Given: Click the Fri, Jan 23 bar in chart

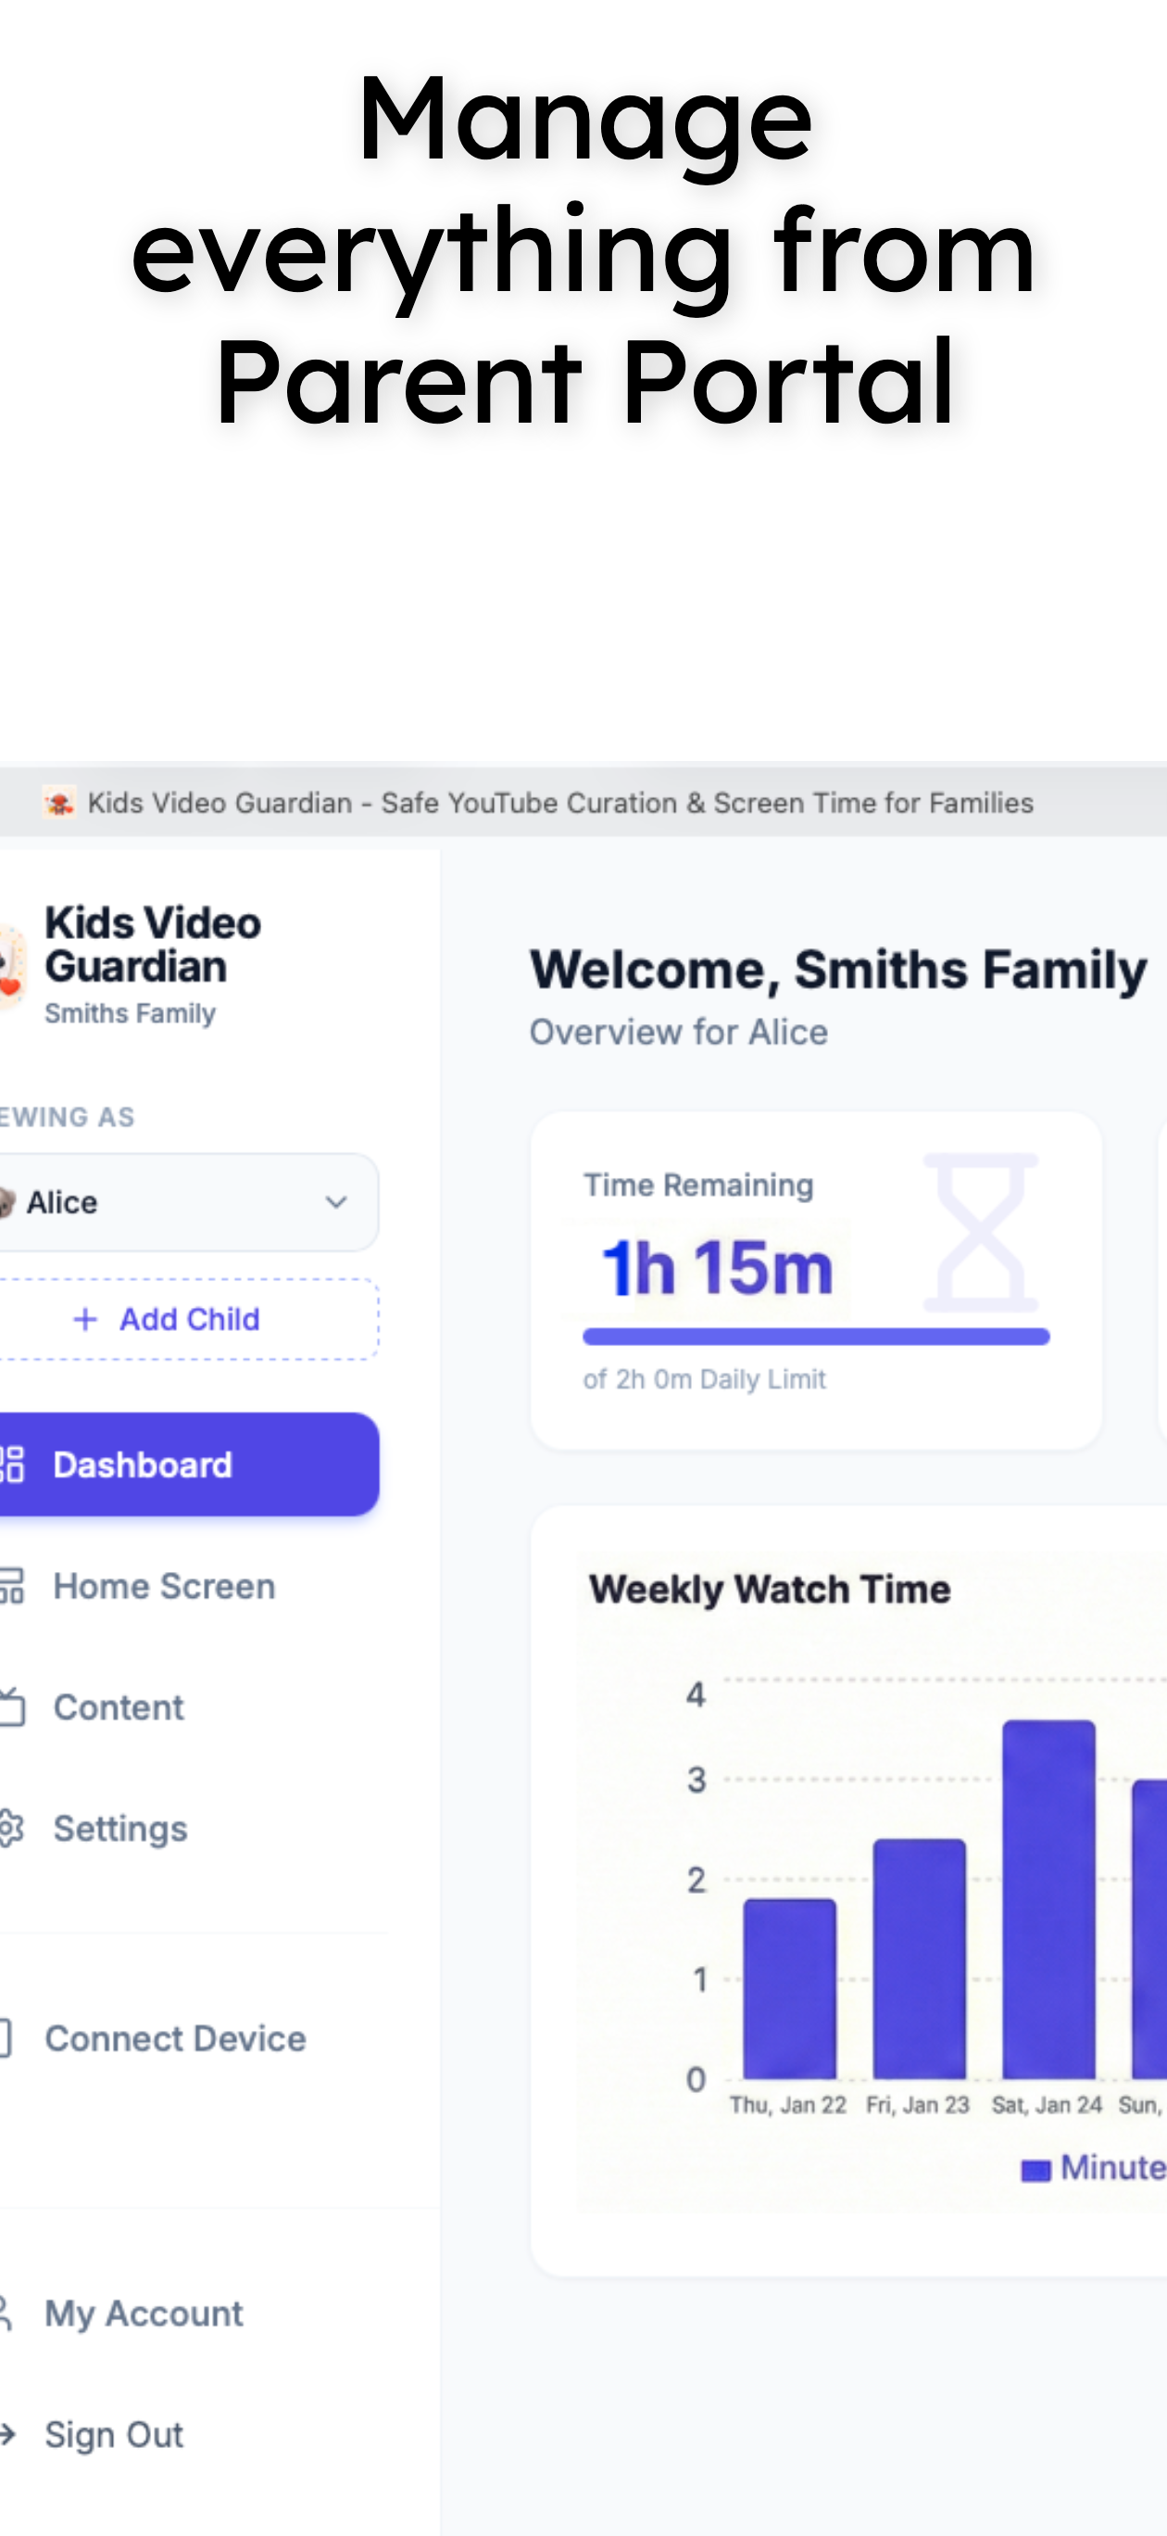Looking at the screenshot, I should [919, 1959].
